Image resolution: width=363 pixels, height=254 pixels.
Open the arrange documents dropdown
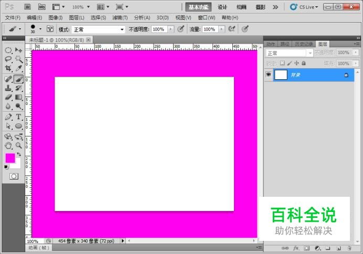103,7
